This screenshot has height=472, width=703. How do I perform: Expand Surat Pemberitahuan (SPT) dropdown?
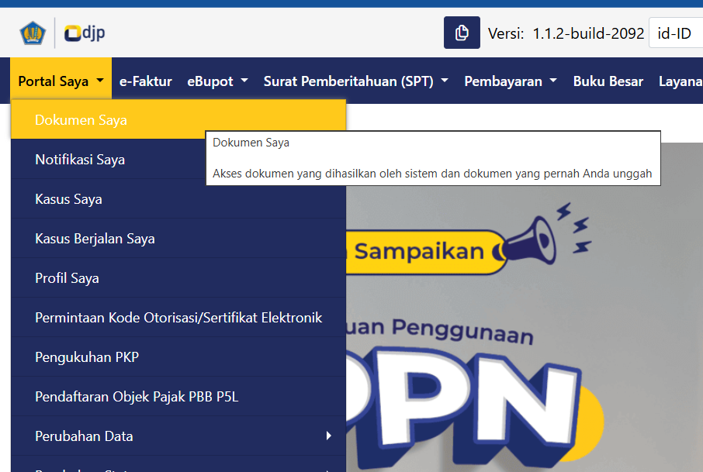tap(355, 81)
